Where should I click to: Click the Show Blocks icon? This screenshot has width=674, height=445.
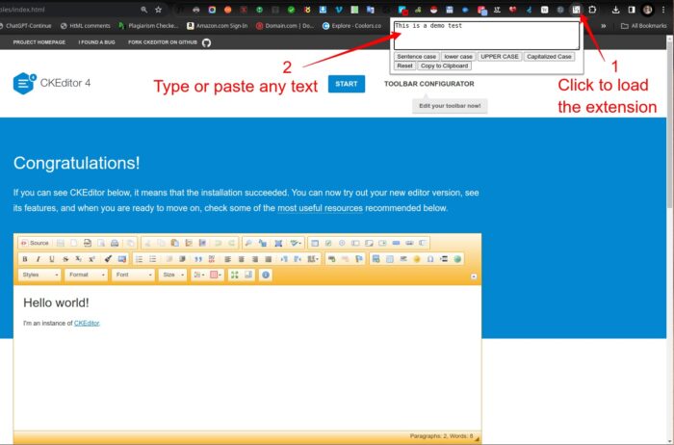click(x=248, y=275)
